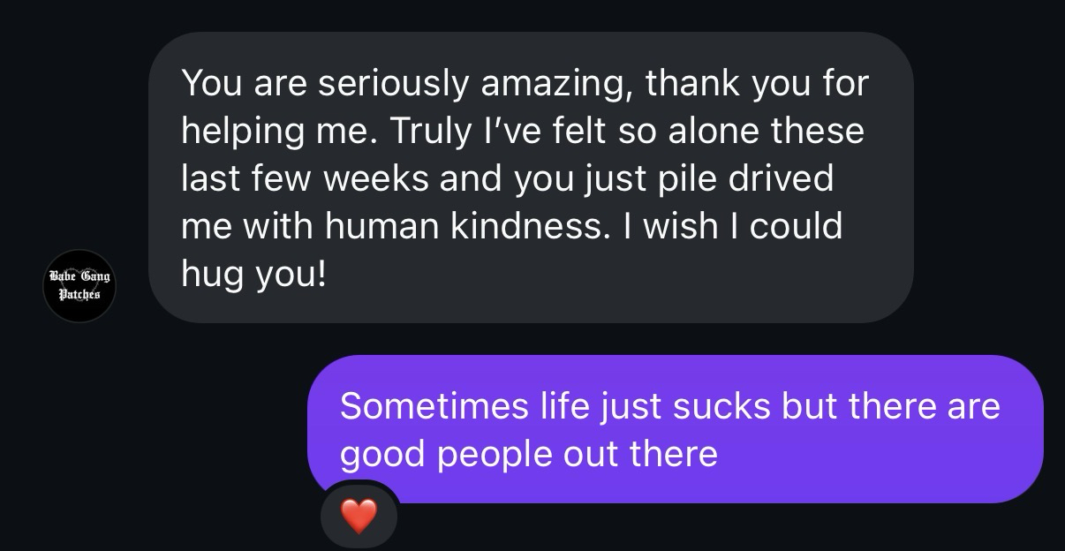Click the words "hug you!"
Viewport: 1065px width, 551px height.
point(253,274)
